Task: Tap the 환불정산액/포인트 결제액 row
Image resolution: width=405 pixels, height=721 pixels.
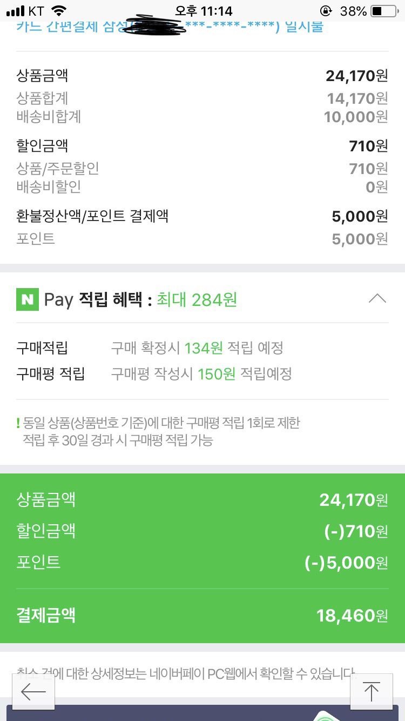Action: [202, 216]
